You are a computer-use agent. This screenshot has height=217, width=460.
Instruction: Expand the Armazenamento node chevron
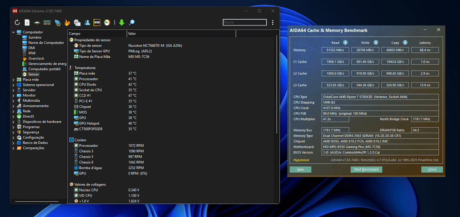13,106
